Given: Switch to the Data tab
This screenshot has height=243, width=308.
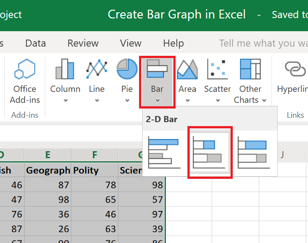Looking at the screenshot, I should pyautogui.click(x=36, y=43).
